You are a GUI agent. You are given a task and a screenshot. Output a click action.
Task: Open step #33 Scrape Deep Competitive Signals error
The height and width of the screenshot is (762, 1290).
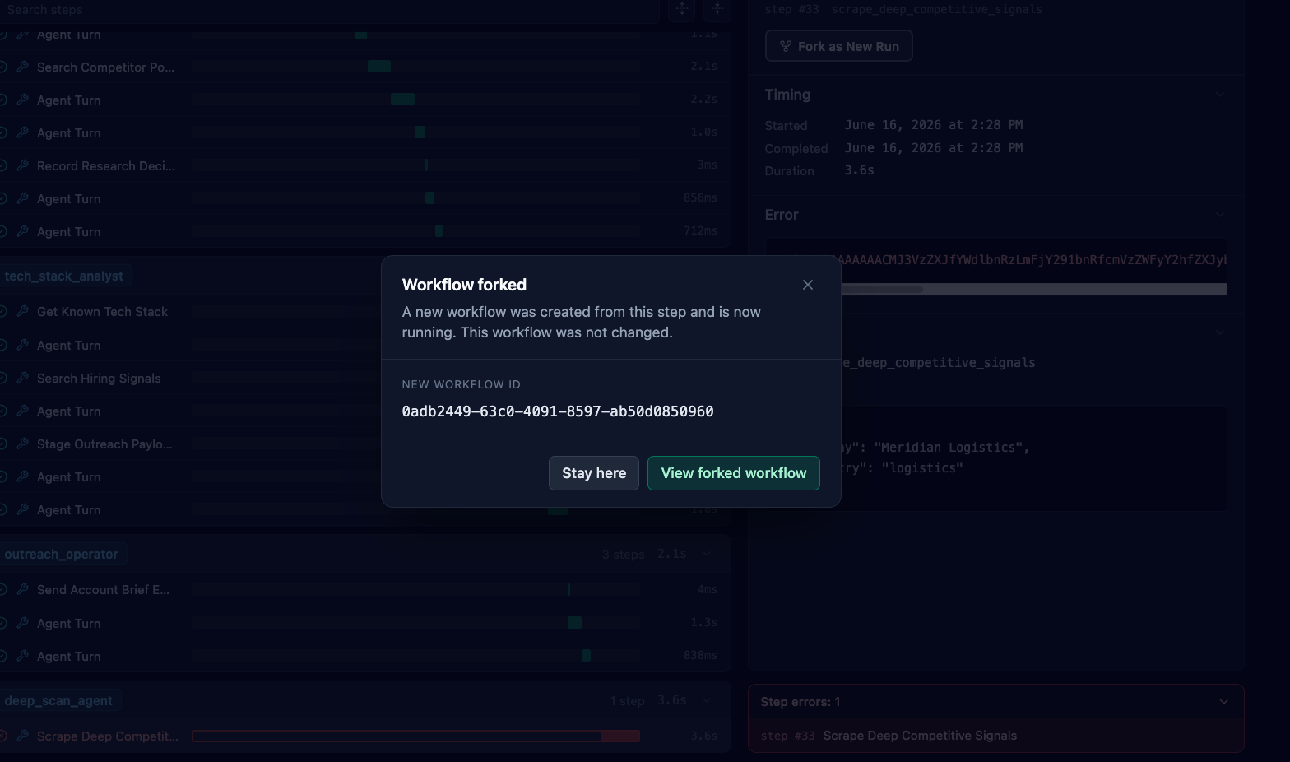pyautogui.click(x=995, y=736)
